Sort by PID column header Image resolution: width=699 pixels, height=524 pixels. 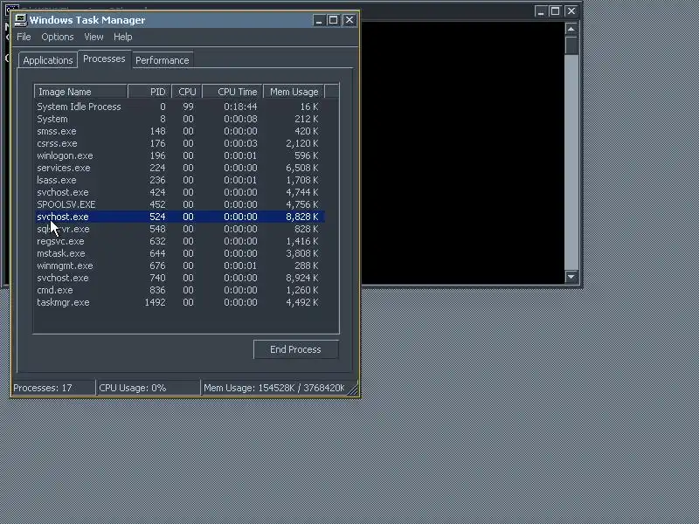tap(149, 92)
